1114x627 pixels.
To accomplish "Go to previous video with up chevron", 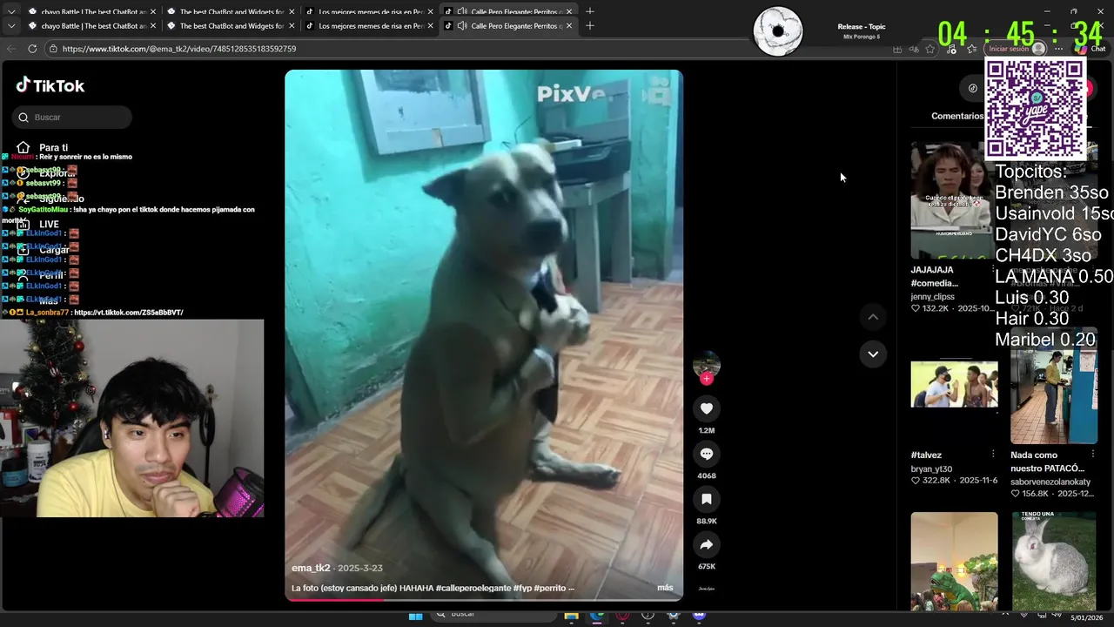I will click(873, 317).
